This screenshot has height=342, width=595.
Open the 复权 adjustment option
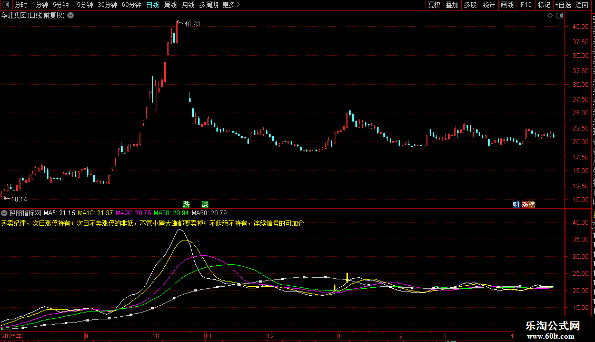434,5
